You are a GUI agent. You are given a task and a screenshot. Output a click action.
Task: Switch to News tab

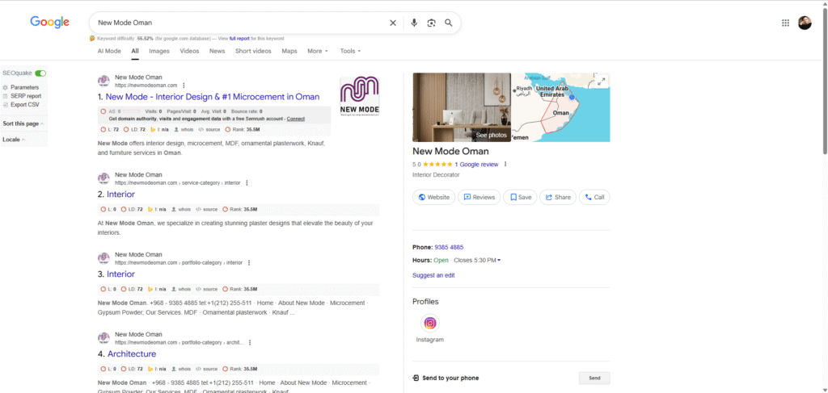pyautogui.click(x=217, y=51)
